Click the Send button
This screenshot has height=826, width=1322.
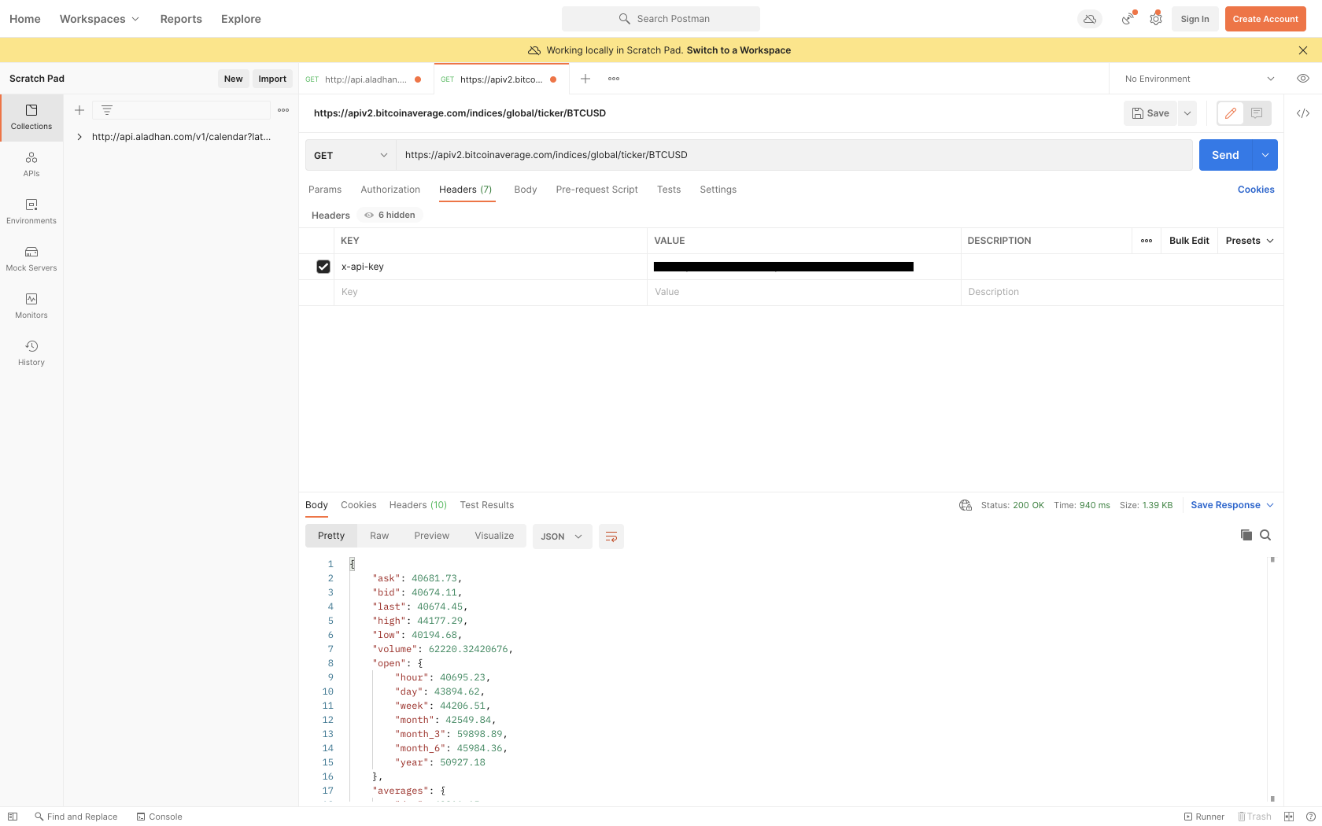click(x=1225, y=155)
